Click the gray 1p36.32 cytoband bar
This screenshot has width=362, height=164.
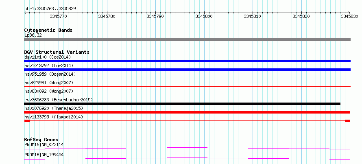188,39
